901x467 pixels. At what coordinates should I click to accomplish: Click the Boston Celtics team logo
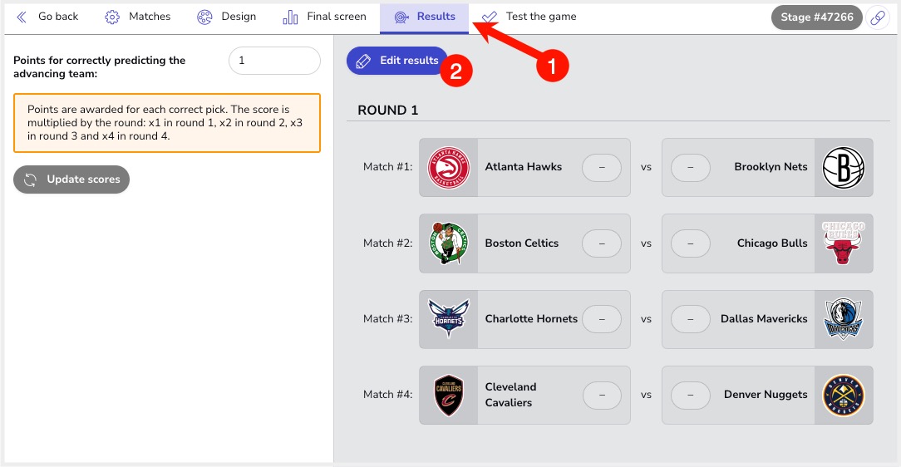449,243
